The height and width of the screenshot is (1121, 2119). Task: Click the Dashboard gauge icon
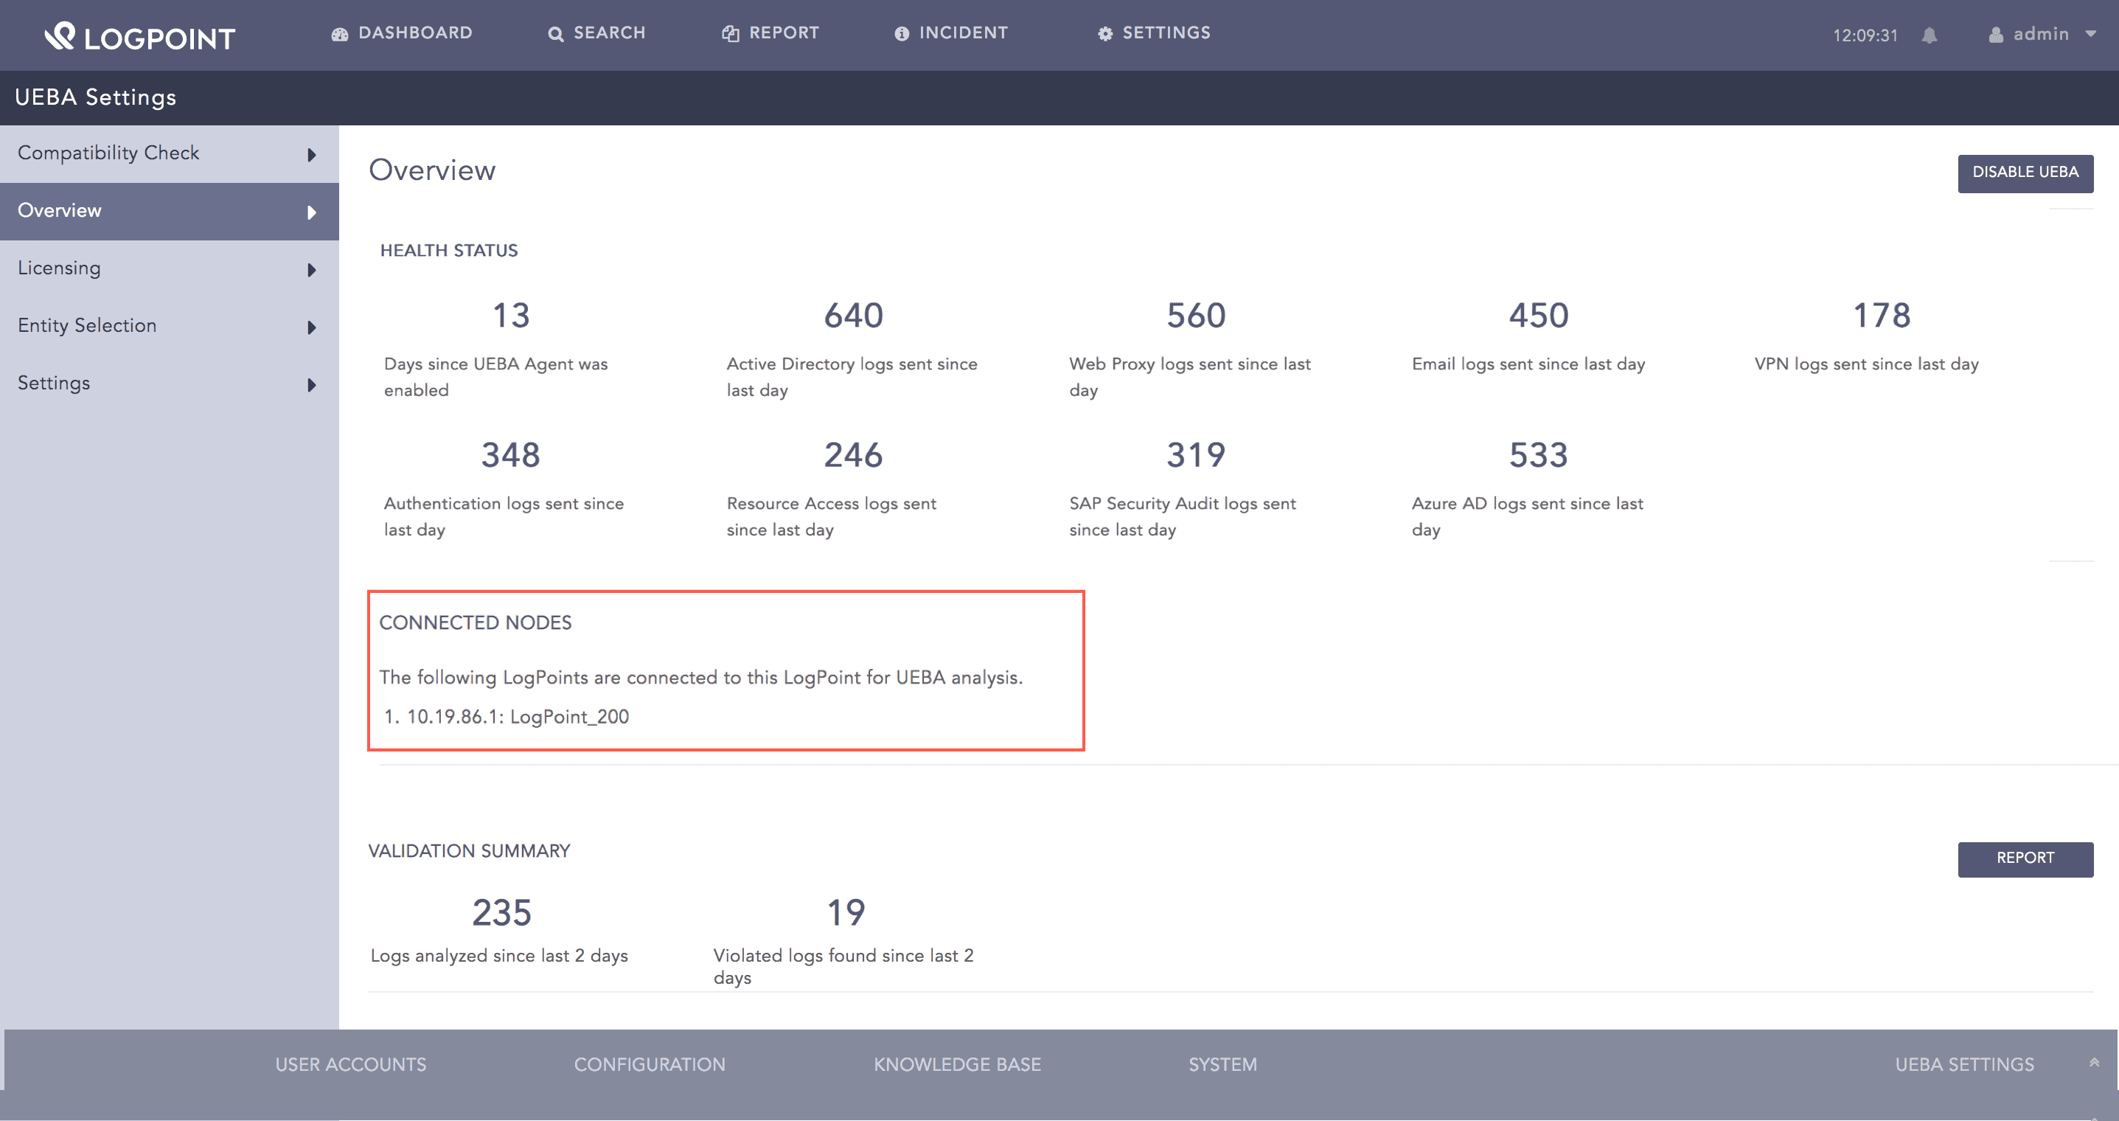tap(340, 34)
